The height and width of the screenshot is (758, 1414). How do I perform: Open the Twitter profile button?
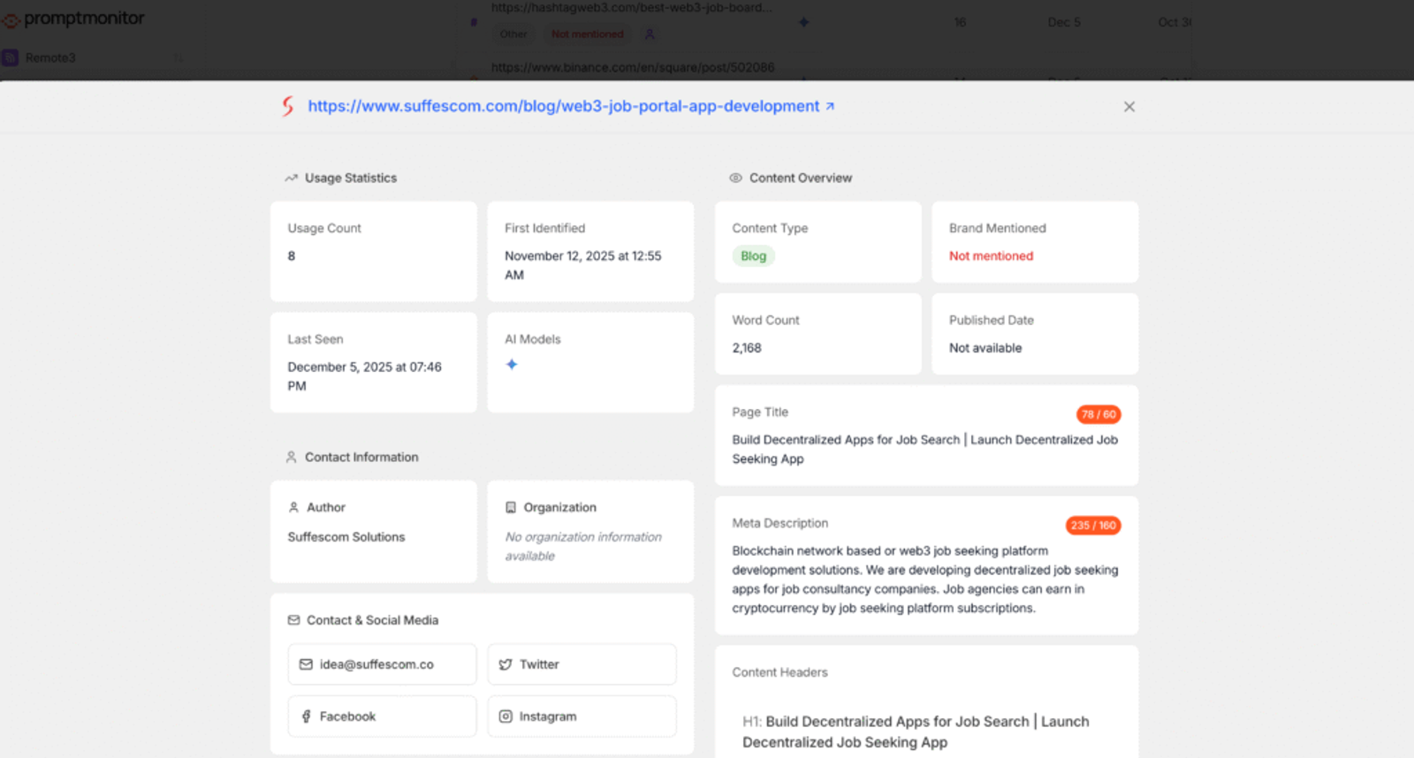pyautogui.click(x=582, y=664)
